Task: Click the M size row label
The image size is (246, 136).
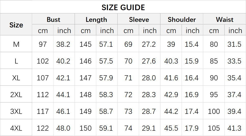Action: pos(16,44)
